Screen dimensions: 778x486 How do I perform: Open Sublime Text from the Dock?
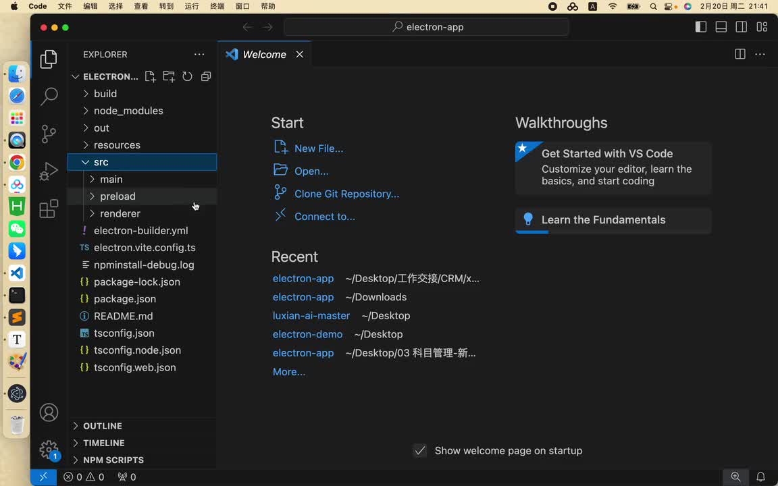pos(17,317)
